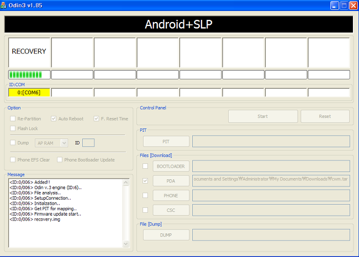Click the Android+SLP banner
The width and height of the screenshot is (359, 257).
178,24
